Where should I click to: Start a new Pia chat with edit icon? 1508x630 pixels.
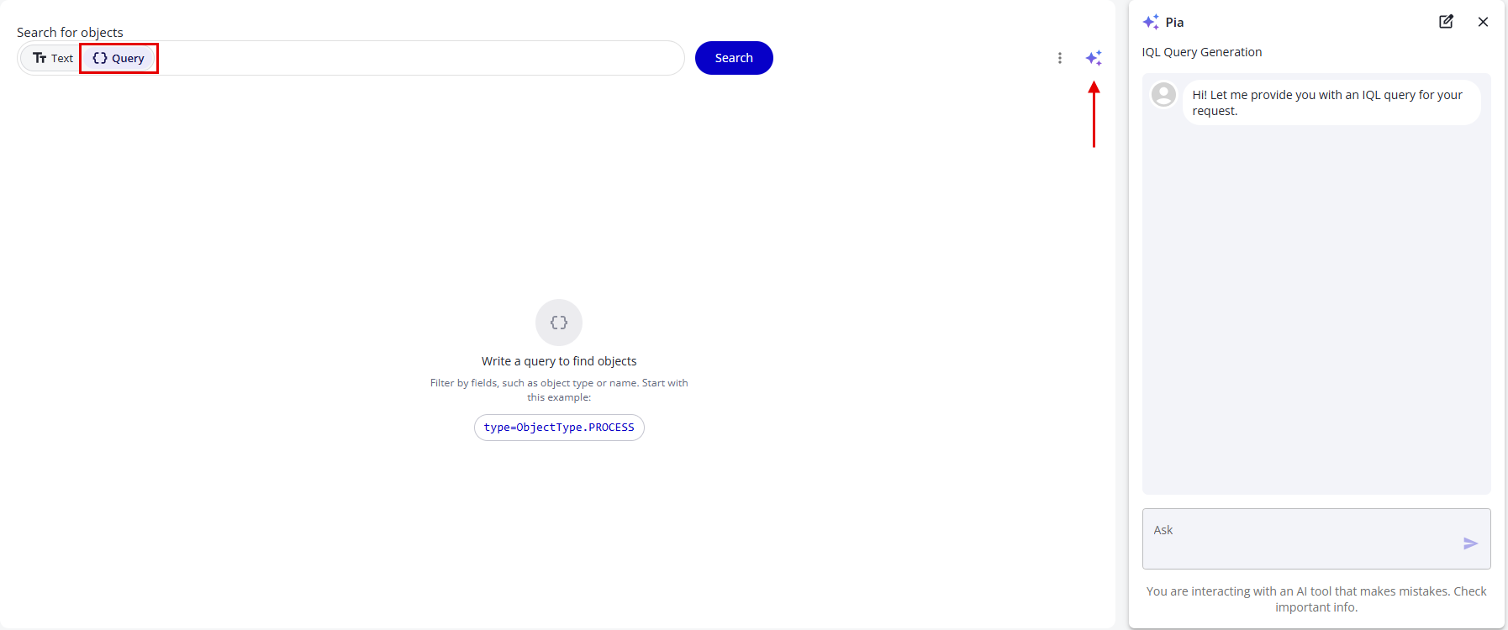1446,22
